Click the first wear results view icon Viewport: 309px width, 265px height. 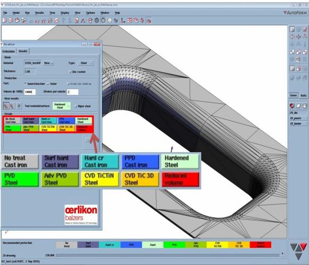(x=6, y=106)
